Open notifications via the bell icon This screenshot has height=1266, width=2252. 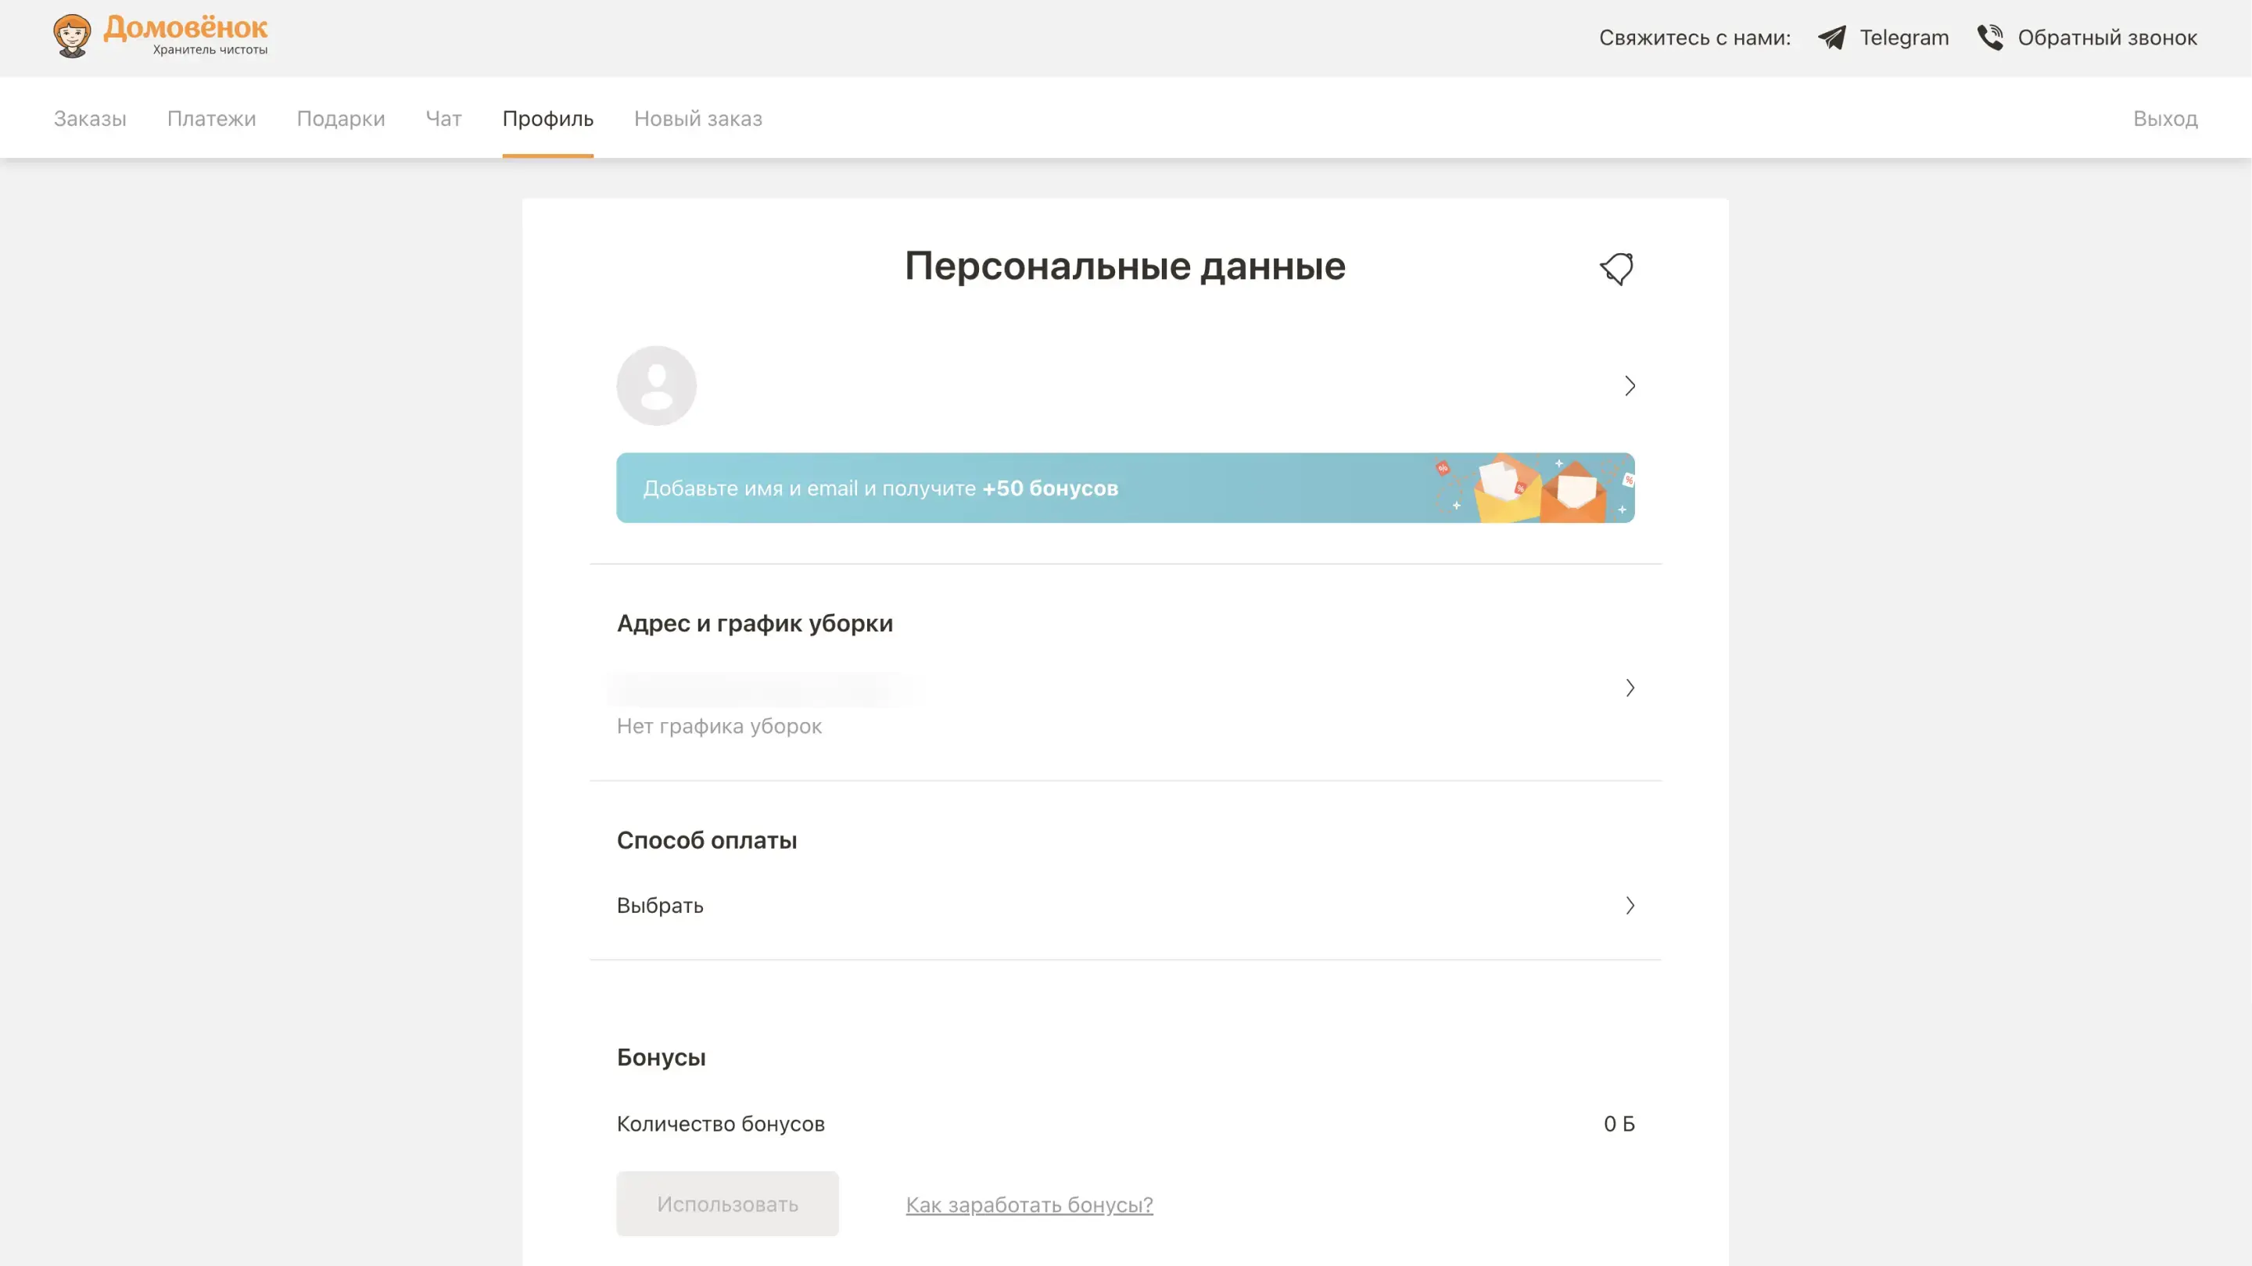point(1616,268)
